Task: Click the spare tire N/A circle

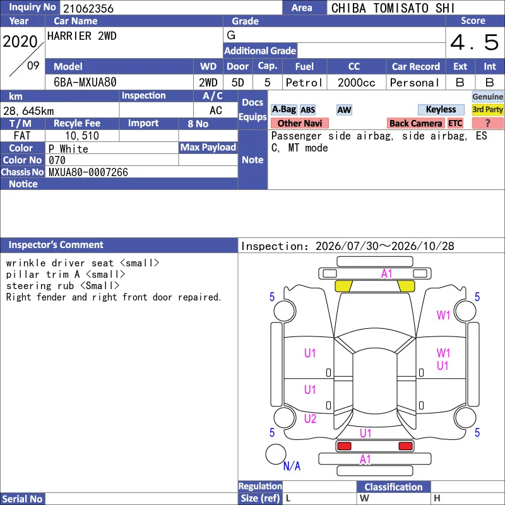Action: [x=276, y=454]
